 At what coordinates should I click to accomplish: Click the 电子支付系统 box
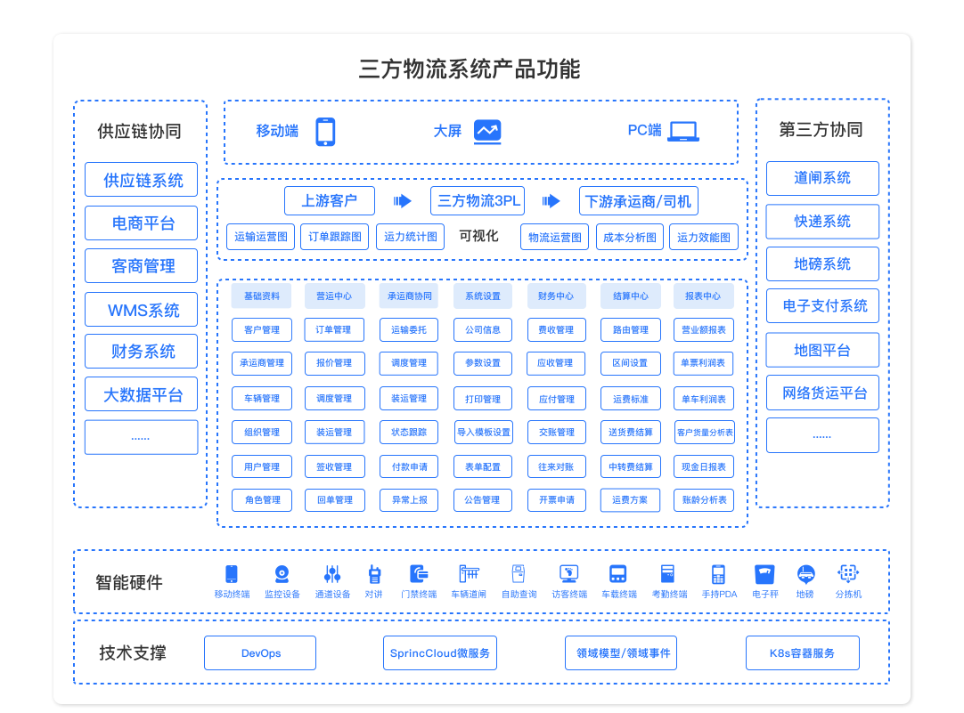pyautogui.click(x=822, y=306)
